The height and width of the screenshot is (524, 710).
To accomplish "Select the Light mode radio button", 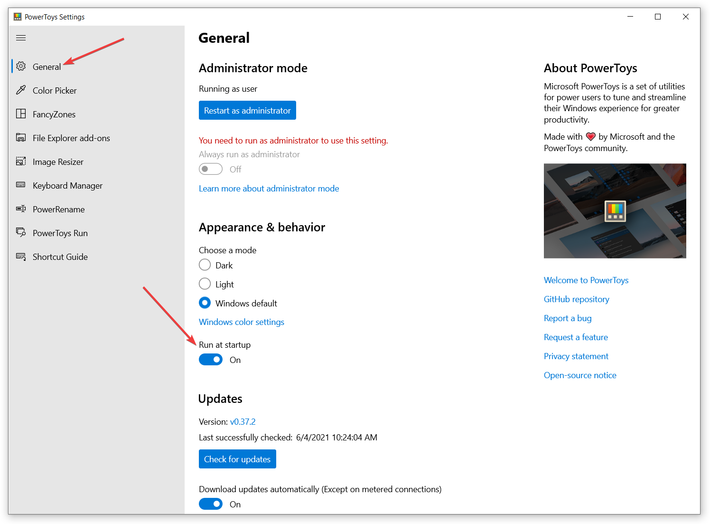I will [x=205, y=284].
